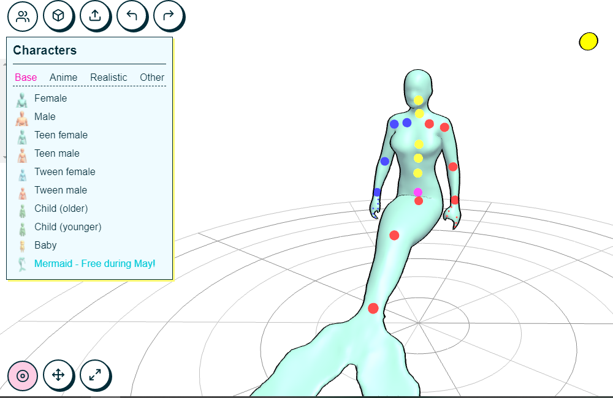The height and width of the screenshot is (398, 613).
Task: Switch to the Base characters tab
Action: pyautogui.click(x=26, y=77)
